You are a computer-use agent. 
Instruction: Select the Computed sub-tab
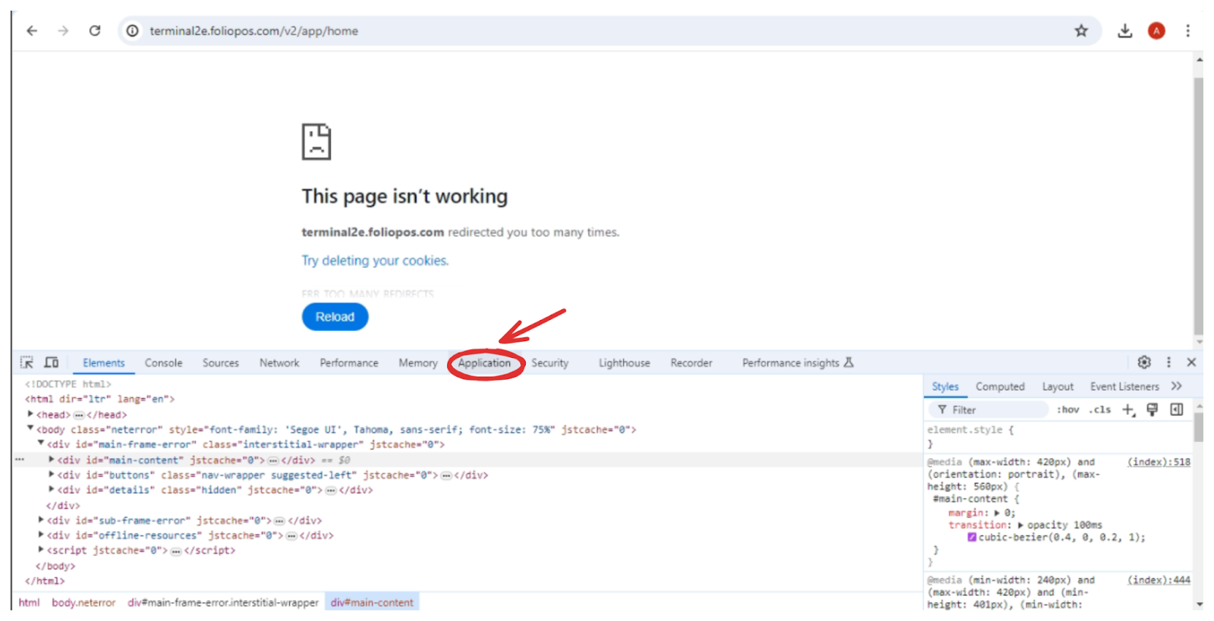tap(1000, 387)
